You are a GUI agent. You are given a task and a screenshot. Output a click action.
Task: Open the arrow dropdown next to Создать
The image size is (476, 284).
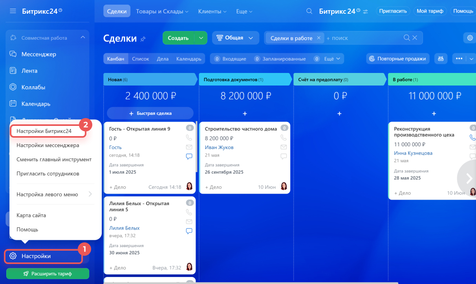point(201,38)
